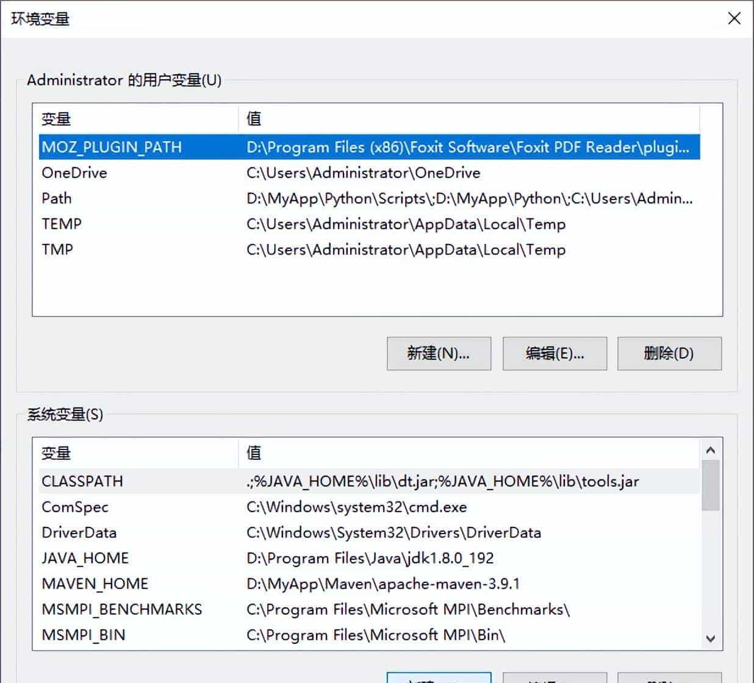This screenshot has height=683, width=754.
Task: Click the Foxit PDF Reader plugin path value
Action: tap(468, 147)
